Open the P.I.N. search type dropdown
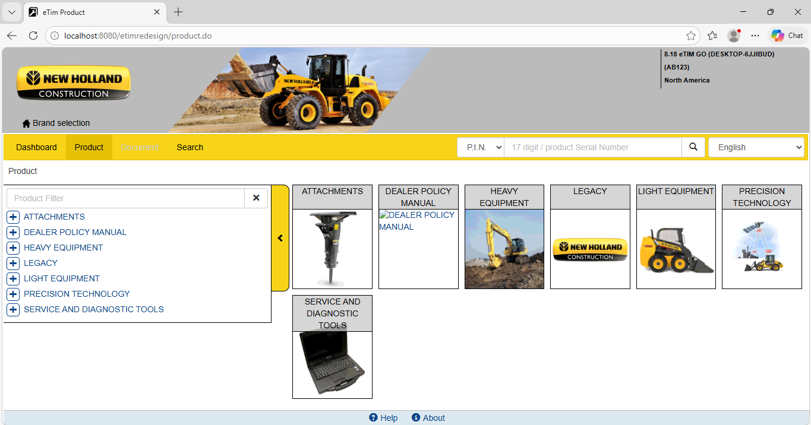The height and width of the screenshot is (425, 811). pos(481,147)
